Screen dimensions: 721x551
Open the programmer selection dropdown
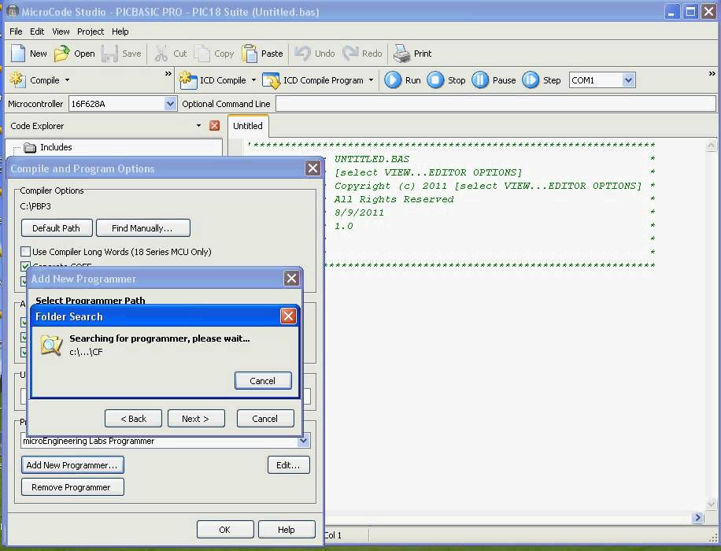click(303, 441)
